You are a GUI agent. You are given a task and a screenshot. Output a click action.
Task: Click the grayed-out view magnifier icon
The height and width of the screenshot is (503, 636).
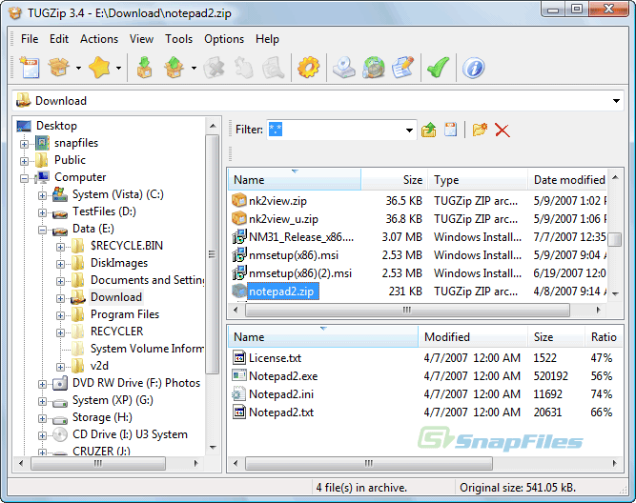274,68
